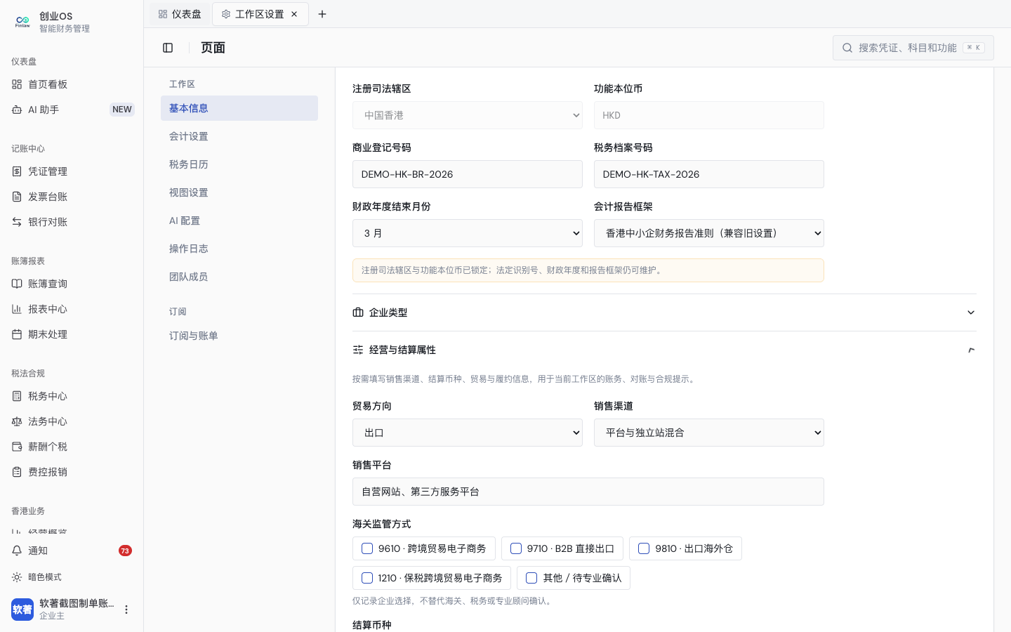Select 团队成员 settings menu
The height and width of the screenshot is (632, 1011).
pyautogui.click(x=239, y=277)
